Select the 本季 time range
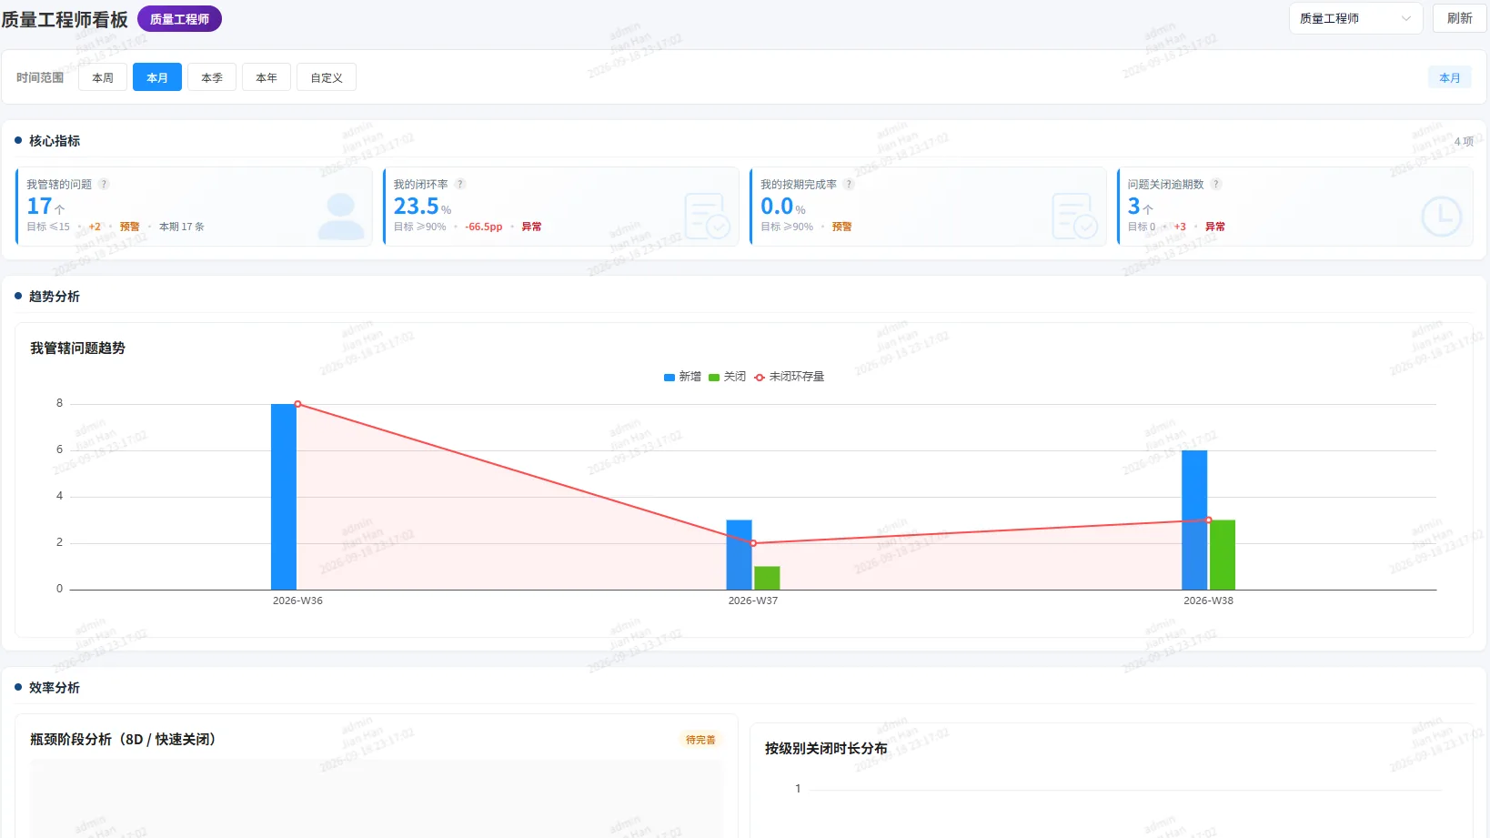1490x838 pixels. (212, 77)
